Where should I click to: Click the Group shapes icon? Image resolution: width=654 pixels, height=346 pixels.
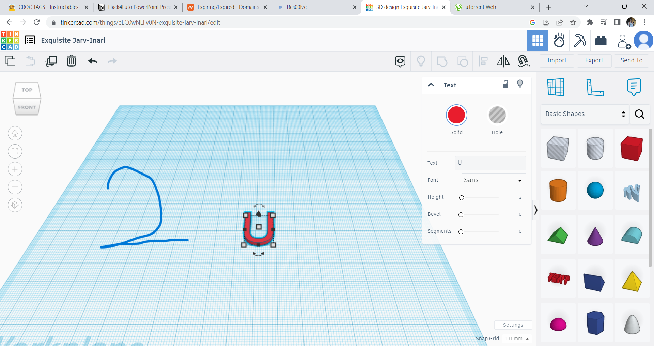pyautogui.click(x=442, y=61)
